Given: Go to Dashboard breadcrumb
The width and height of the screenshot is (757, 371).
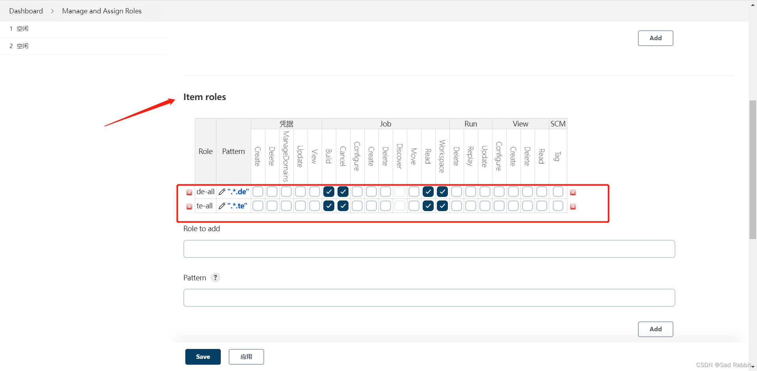Looking at the screenshot, I should 26,11.
